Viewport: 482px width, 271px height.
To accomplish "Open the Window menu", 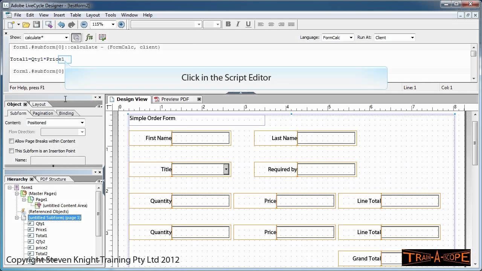I will click(x=129, y=15).
